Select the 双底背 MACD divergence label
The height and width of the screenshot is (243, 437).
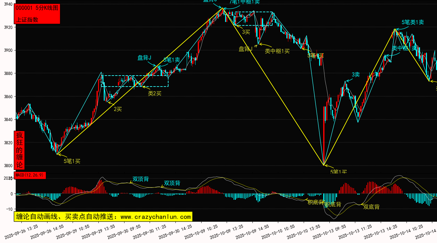tap(371, 207)
